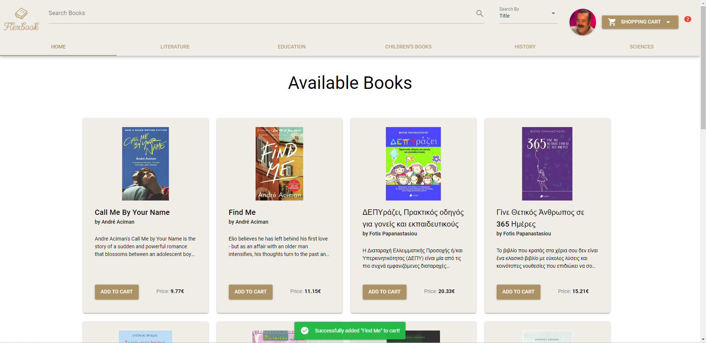This screenshot has height=343, width=706.
Task: Click the author under Find Me
Action: pos(248,222)
